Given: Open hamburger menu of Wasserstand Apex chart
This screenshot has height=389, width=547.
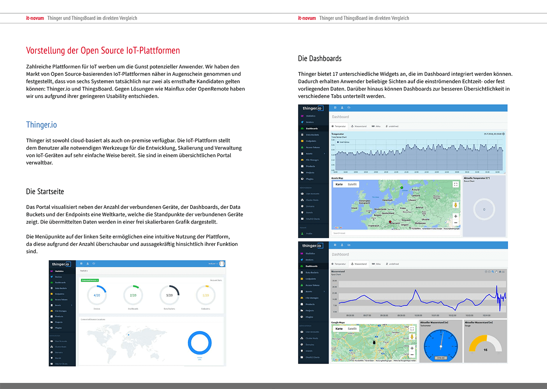Looking at the screenshot, I should [x=503, y=272].
